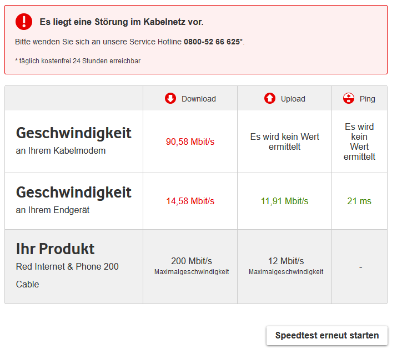Screen dimensions: 397x359
Task: Select the 11,91 Mbit/s upload value
Action: (x=285, y=201)
